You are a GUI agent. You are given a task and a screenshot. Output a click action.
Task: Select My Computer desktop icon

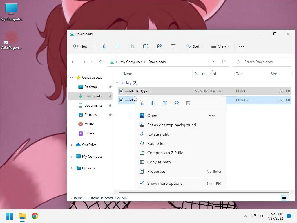coord(11,12)
